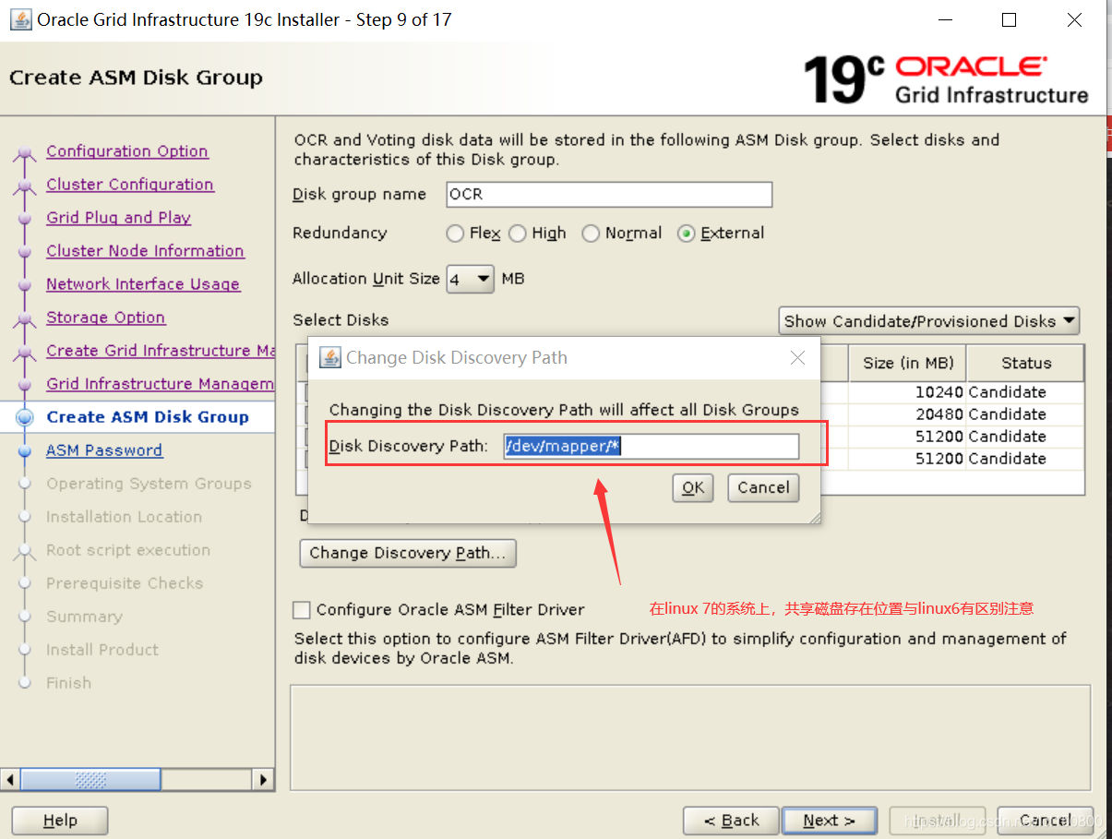
Task: Open ASM Password step
Action: (x=104, y=450)
